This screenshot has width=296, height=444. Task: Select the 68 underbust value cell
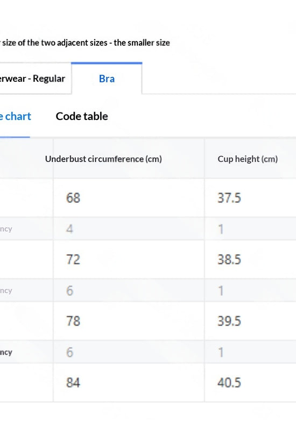129,198
